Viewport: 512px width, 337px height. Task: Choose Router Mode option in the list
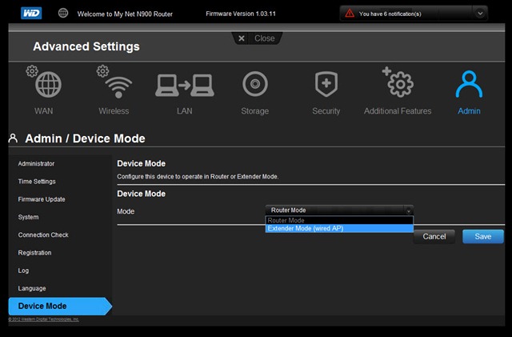(339, 220)
